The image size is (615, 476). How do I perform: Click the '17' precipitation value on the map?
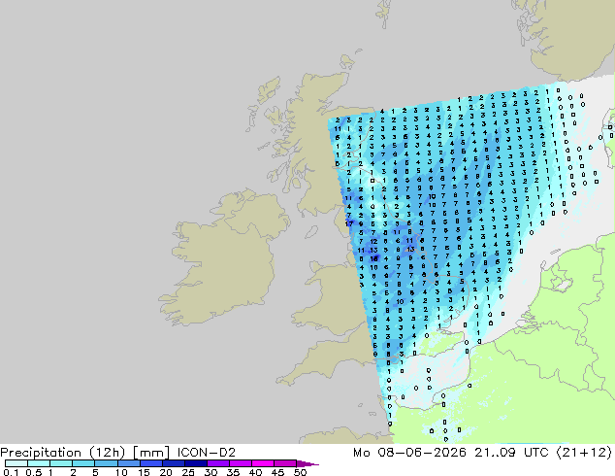pyautogui.click(x=349, y=223)
